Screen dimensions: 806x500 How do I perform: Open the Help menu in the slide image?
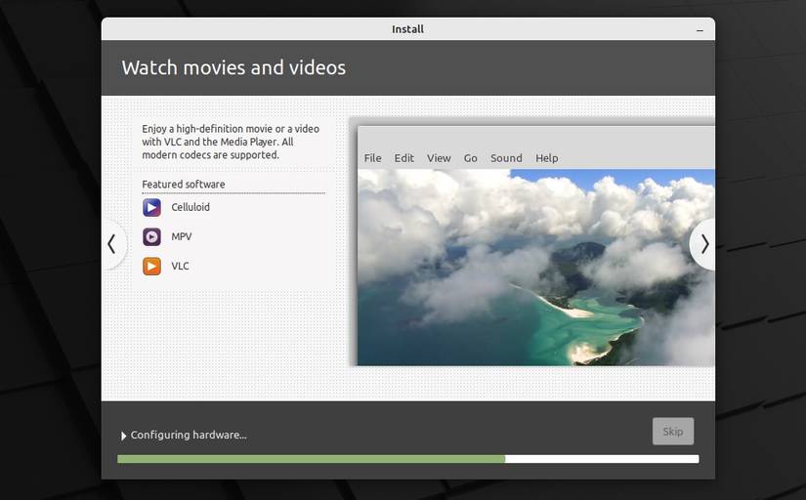(546, 158)
